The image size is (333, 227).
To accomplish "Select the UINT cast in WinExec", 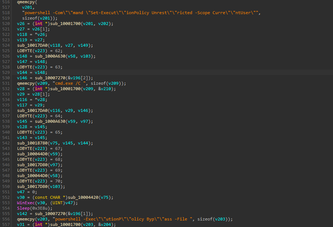I will point(57,203).
